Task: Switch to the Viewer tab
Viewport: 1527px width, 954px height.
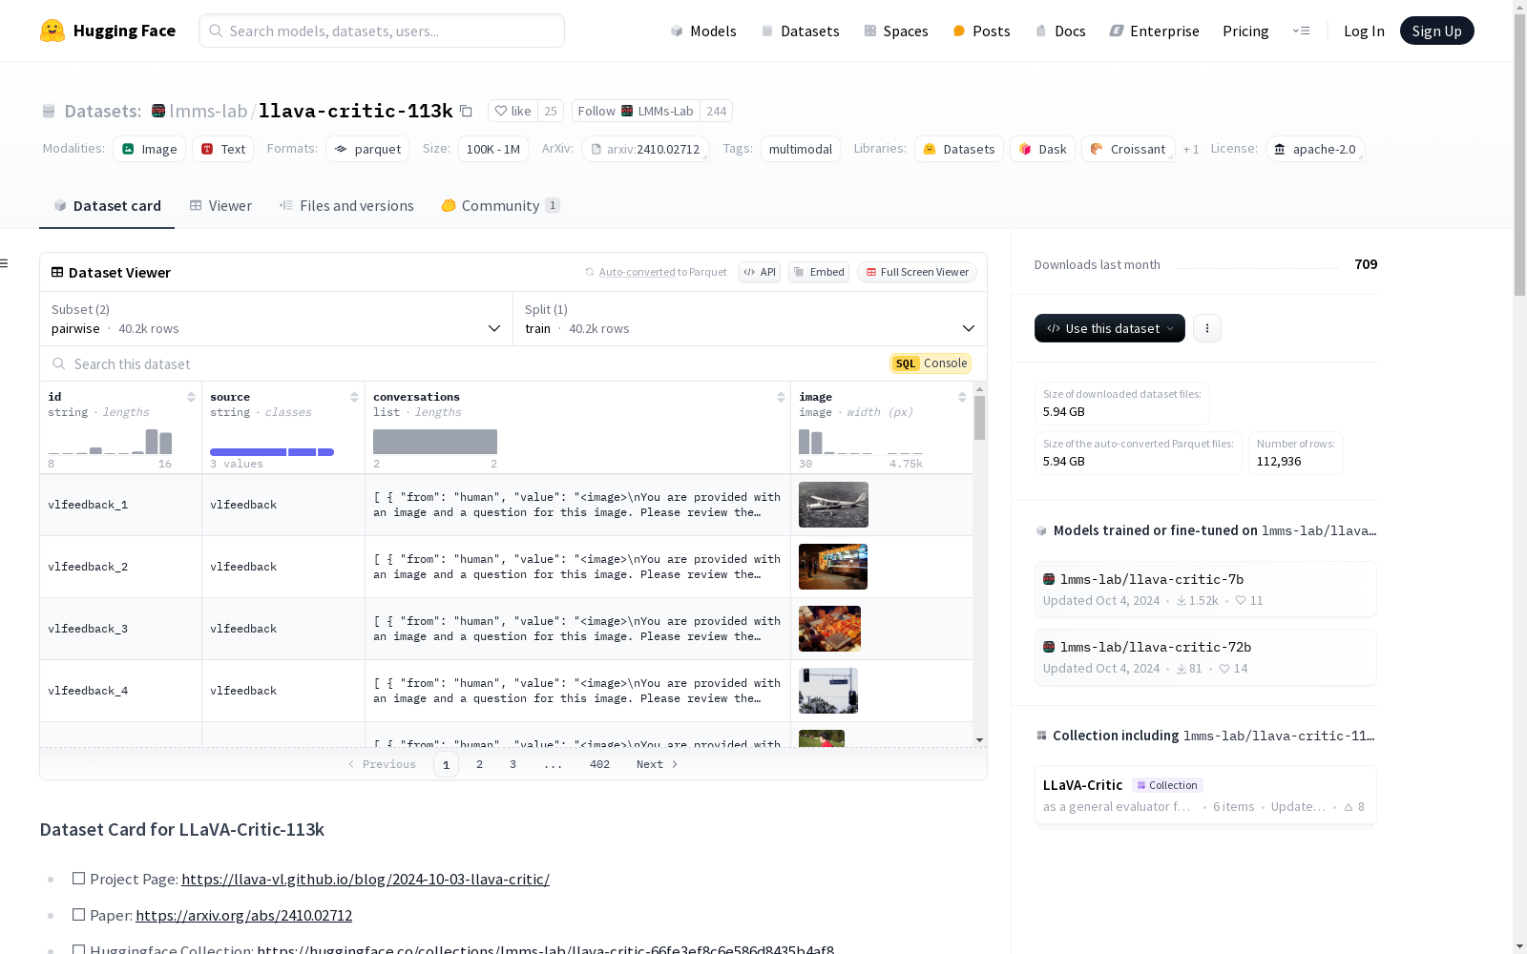Action: (220, 206)
